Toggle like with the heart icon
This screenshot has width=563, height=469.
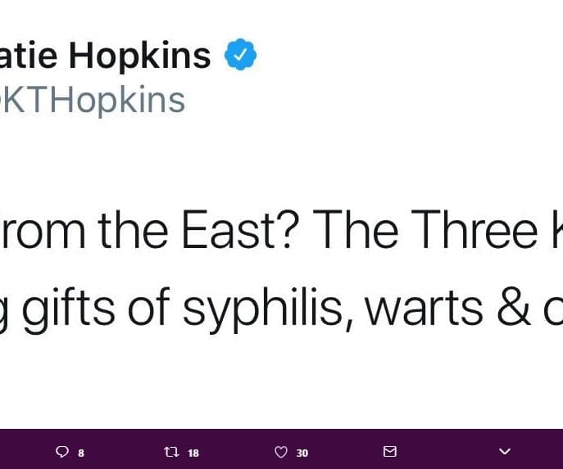281,452
